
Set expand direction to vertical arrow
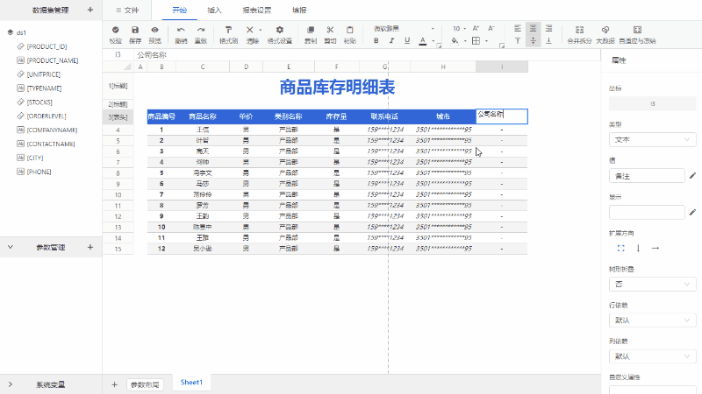click(638, 248)
